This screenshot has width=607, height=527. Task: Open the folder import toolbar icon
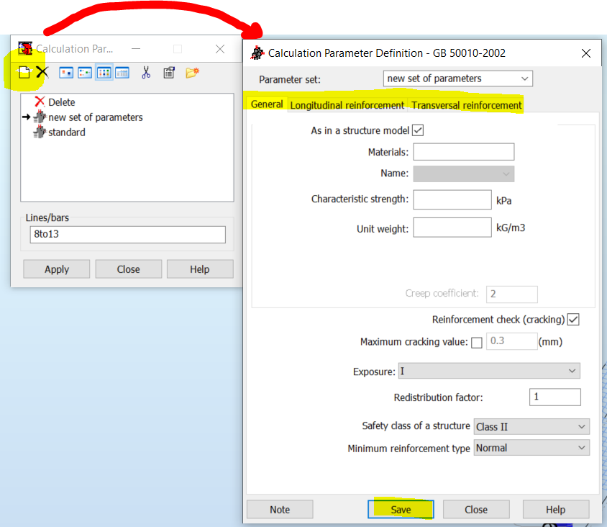click(x=191, y=73)
